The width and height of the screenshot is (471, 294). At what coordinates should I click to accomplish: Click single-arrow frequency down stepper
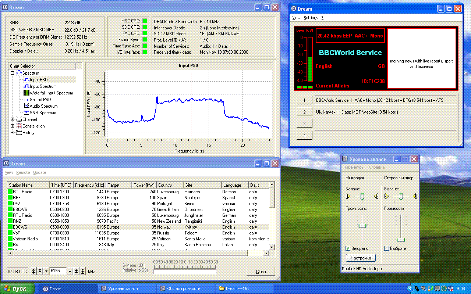pos(46,271)
